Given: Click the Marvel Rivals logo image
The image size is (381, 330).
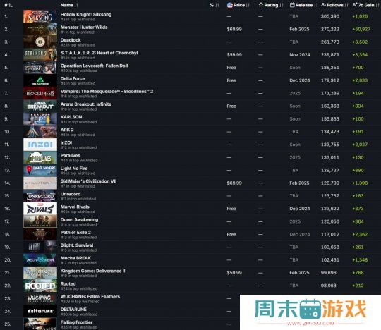Looking at the screenshot, I should pos(40,209).
